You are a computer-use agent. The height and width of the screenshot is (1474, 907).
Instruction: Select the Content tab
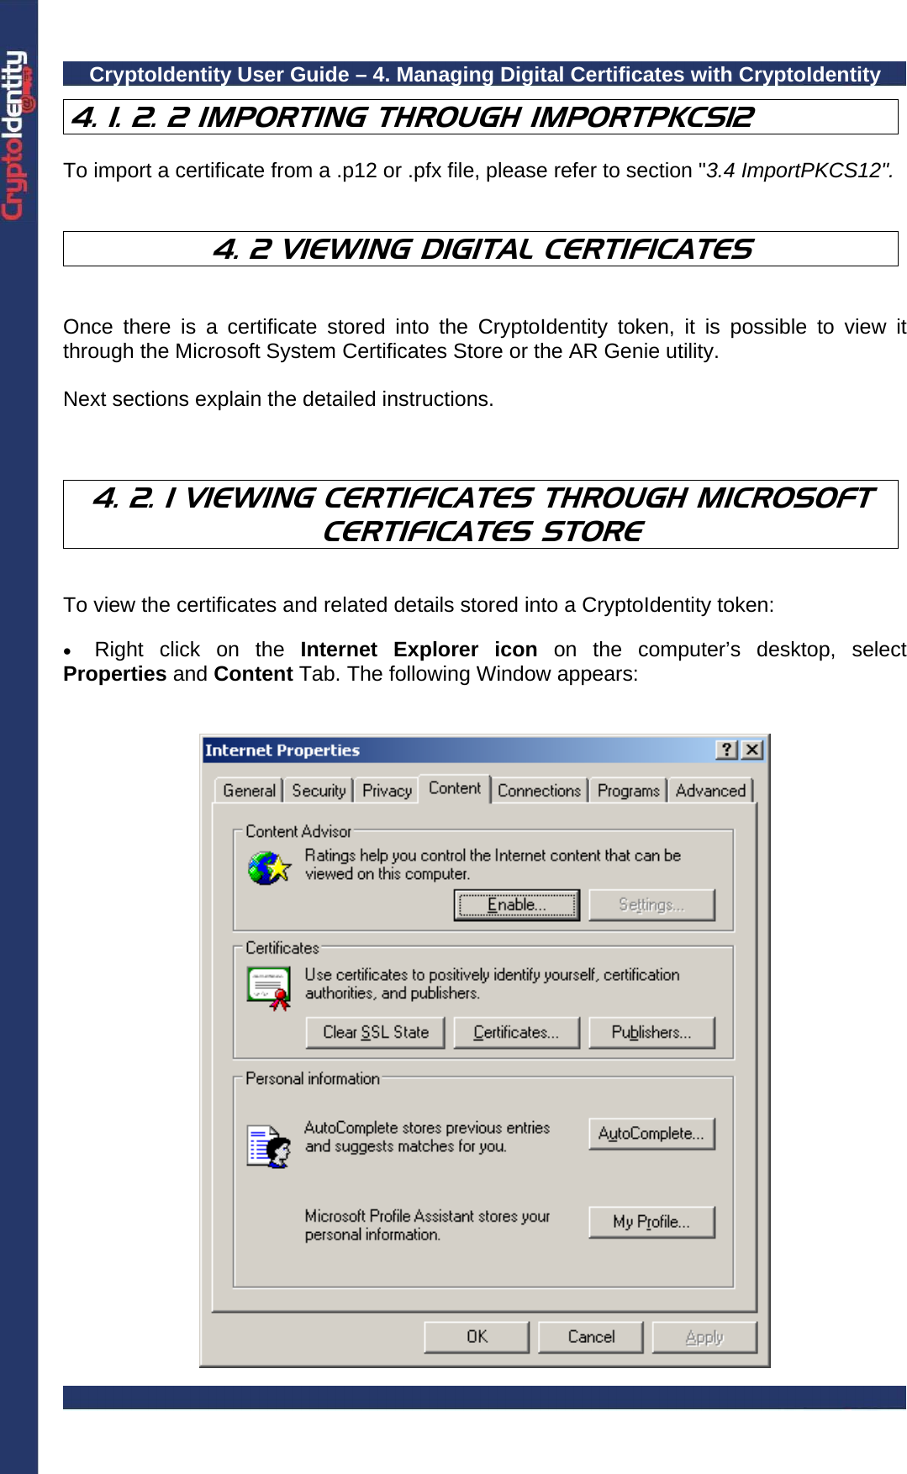tap(455, 788)
